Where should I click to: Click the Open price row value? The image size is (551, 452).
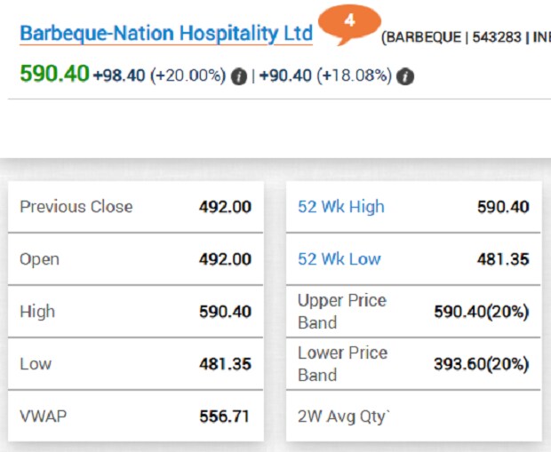225,258
